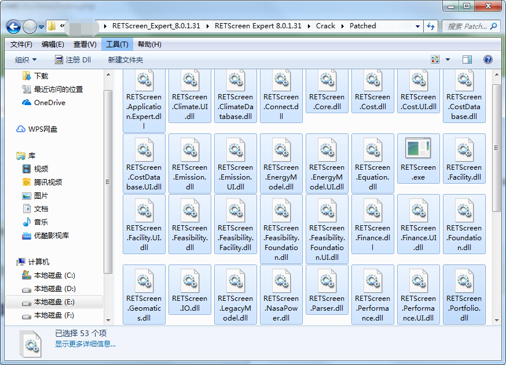Select RETScreen.Feasibility.Foundation.dll file
Screen dimensions: 506x365
tap(281, 229)
